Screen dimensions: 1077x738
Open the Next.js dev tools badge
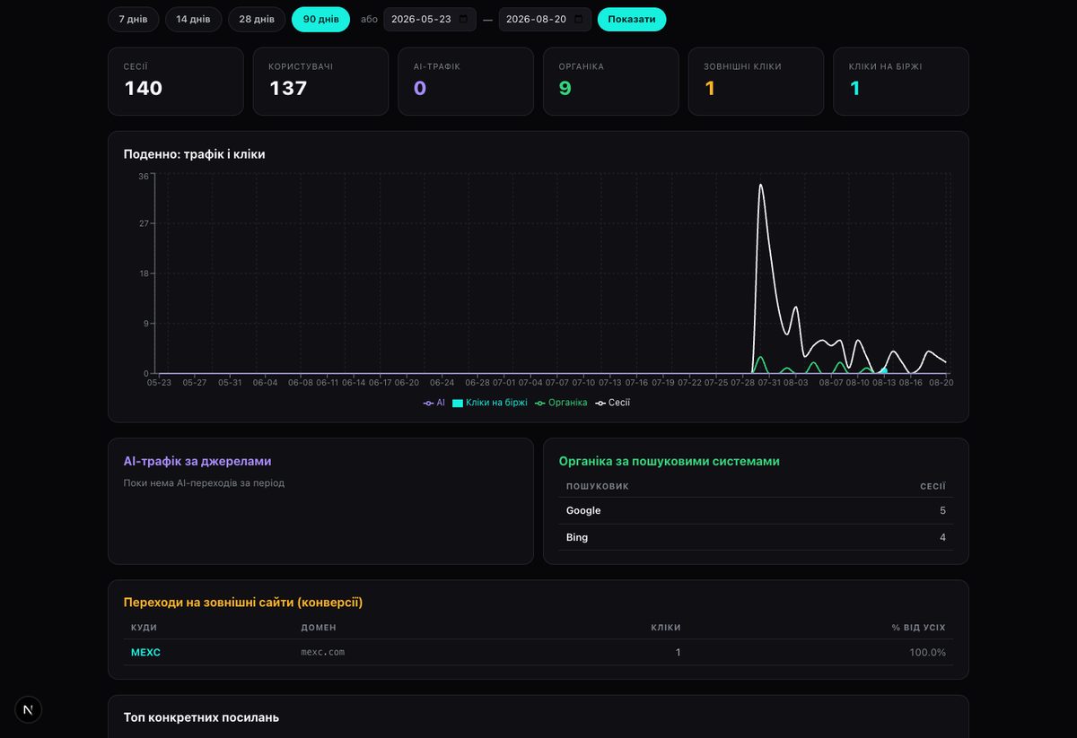tap(28, 709)
